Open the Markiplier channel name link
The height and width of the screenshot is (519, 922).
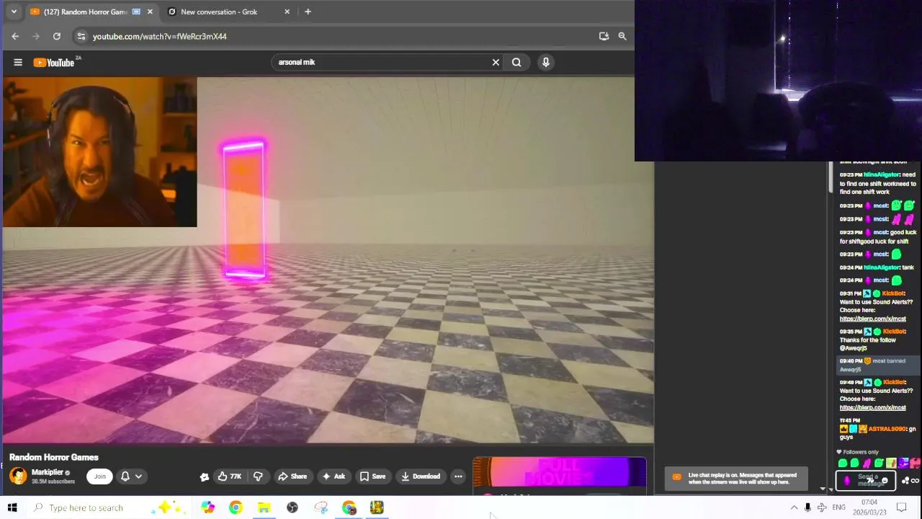click(x=48, y=472)
